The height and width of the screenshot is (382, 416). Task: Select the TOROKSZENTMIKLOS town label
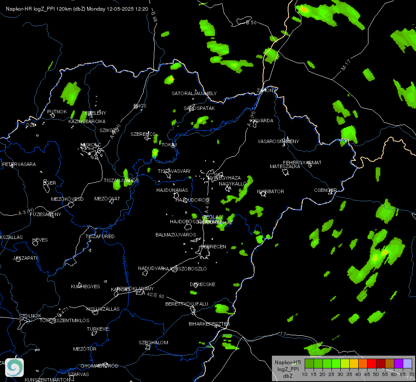coord(65,320)
